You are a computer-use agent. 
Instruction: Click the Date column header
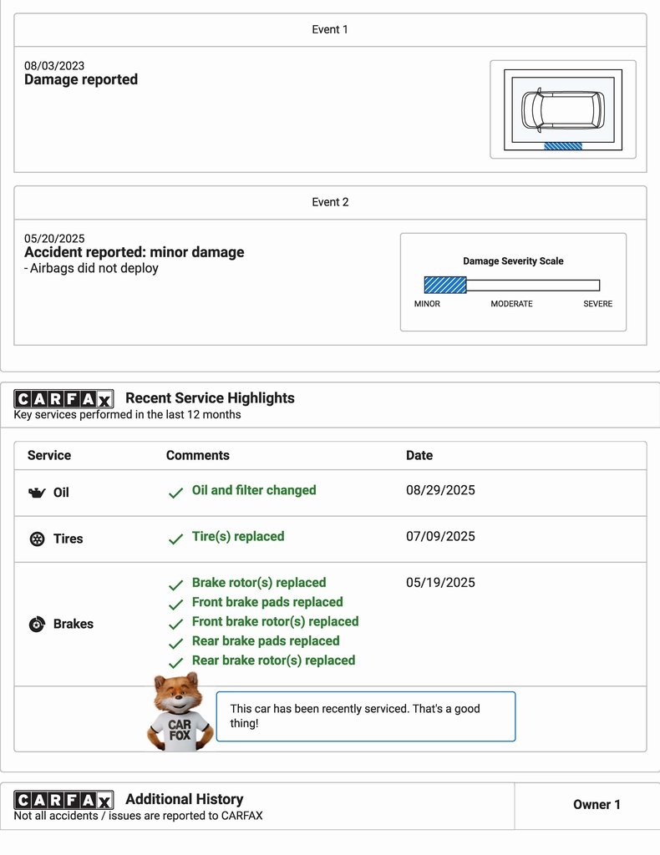[x=419, y=455]
